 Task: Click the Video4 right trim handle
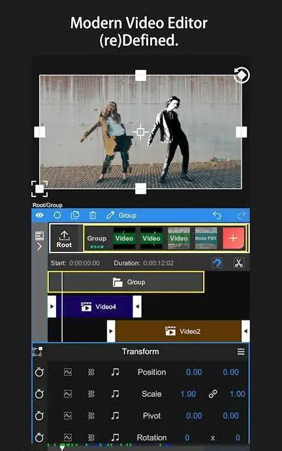pyautogui.click(x=137, y=307)
